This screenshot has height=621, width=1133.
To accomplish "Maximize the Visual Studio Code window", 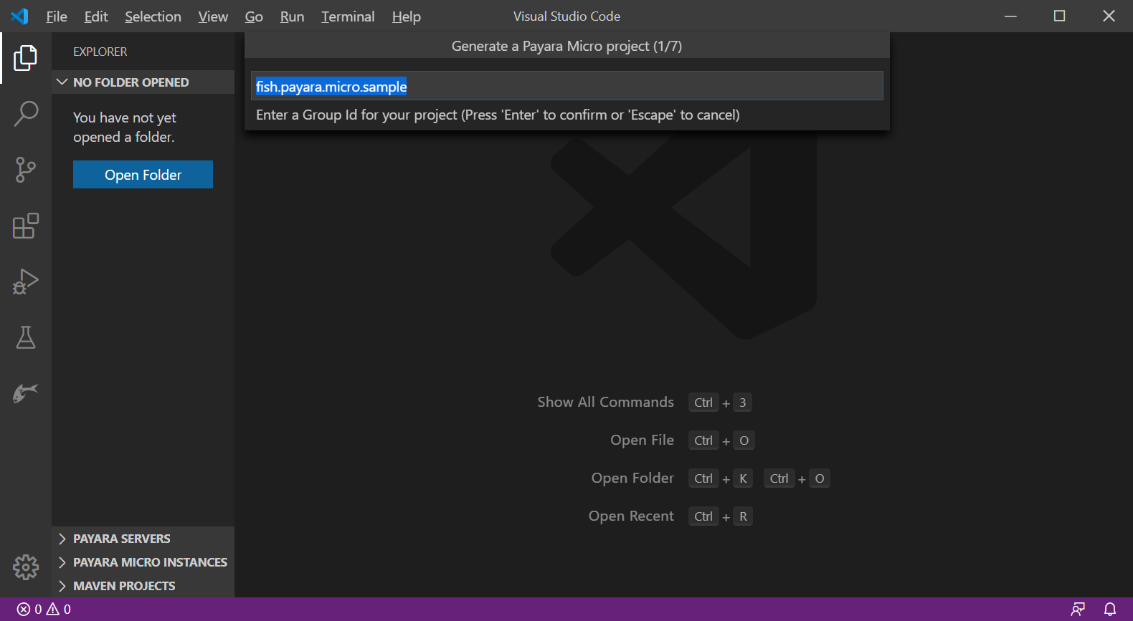I will 1059,16.
